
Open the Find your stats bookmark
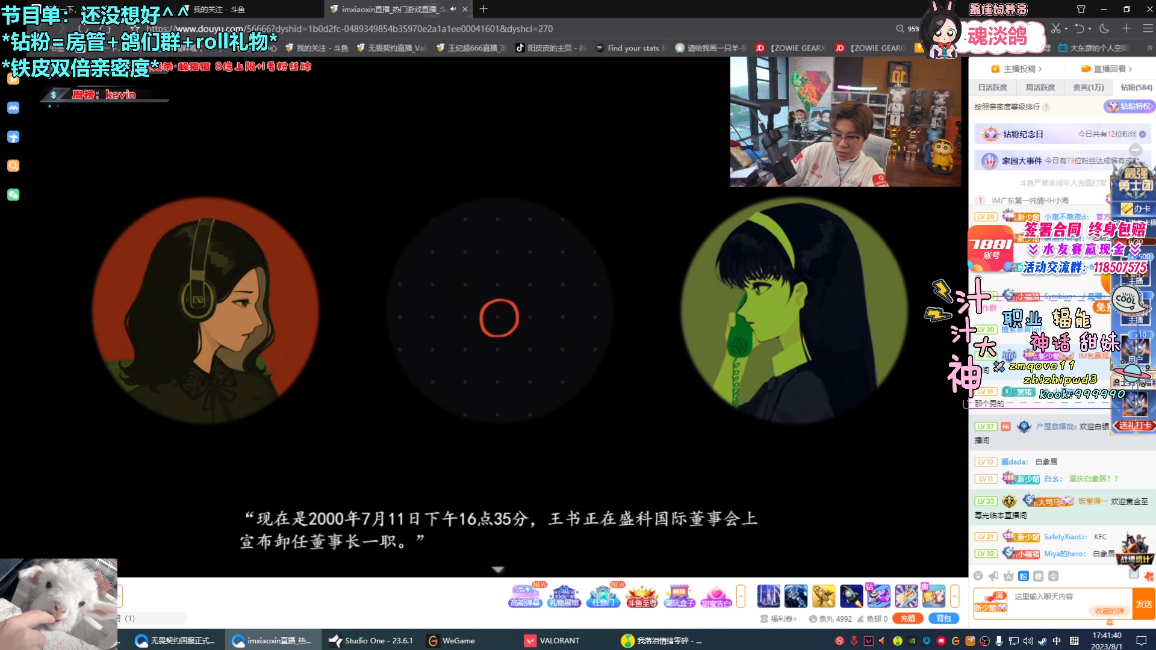[630, 48]
